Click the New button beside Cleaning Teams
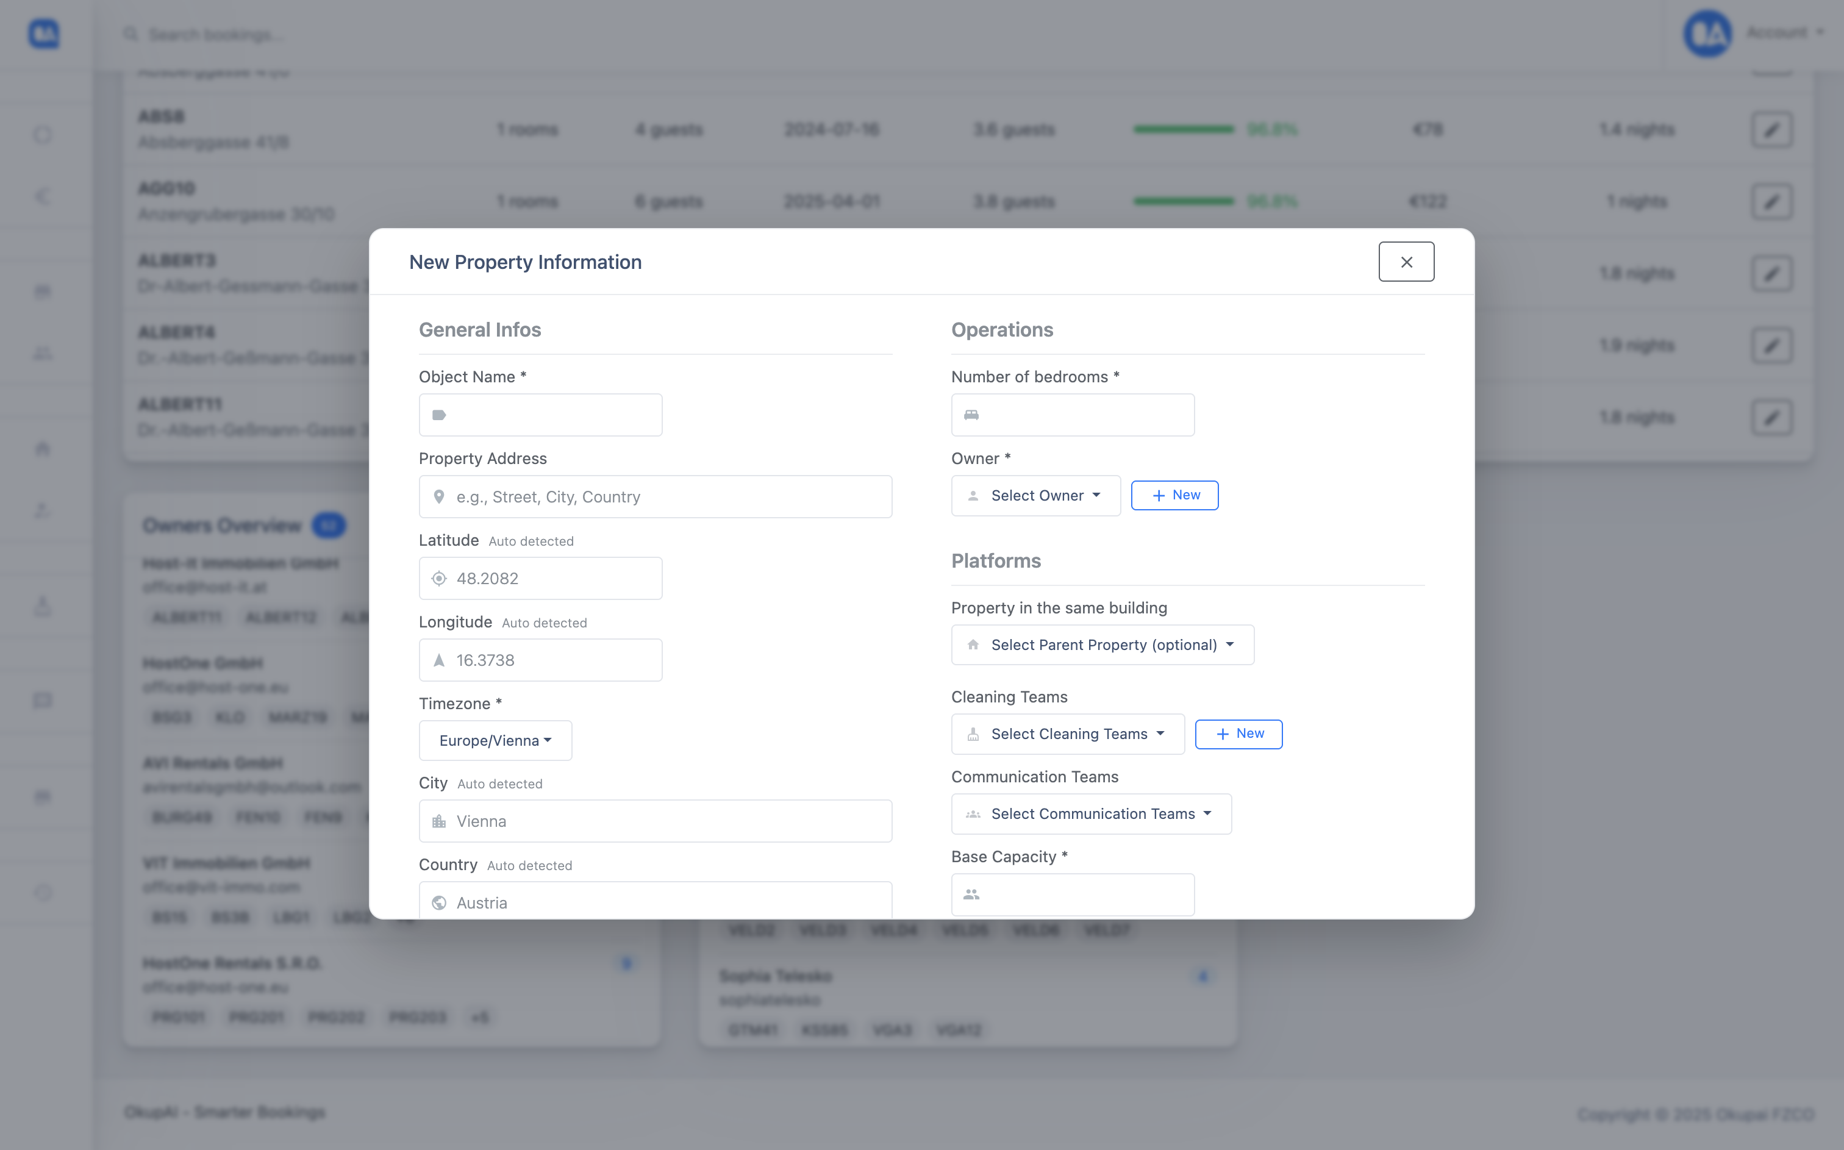The height and width of the screenshot is (1150, 1844). (x=1238, y=734)
